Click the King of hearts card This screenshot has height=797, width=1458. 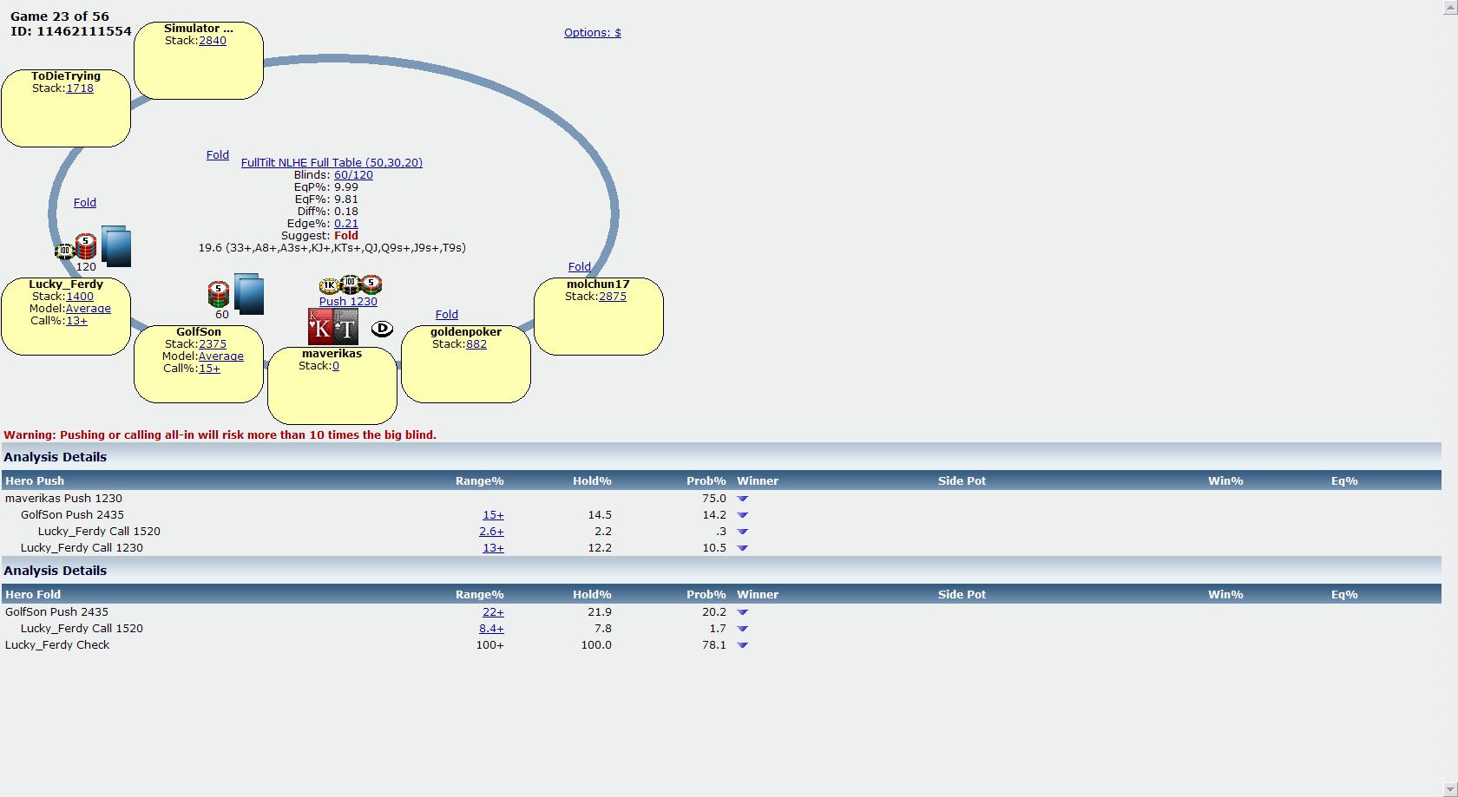click(x=320, y=327)
